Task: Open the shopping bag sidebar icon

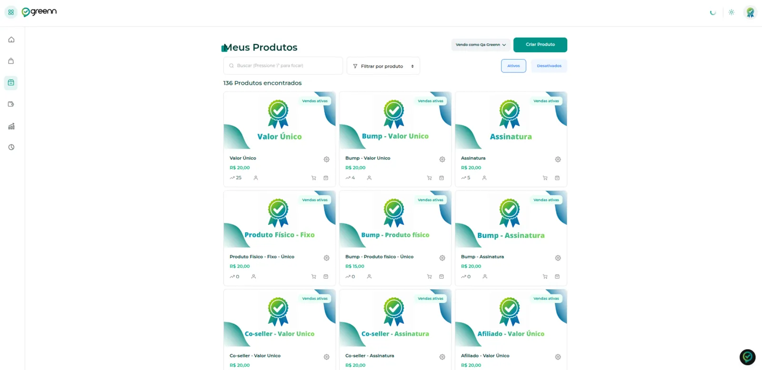Action: click(11, 61)
